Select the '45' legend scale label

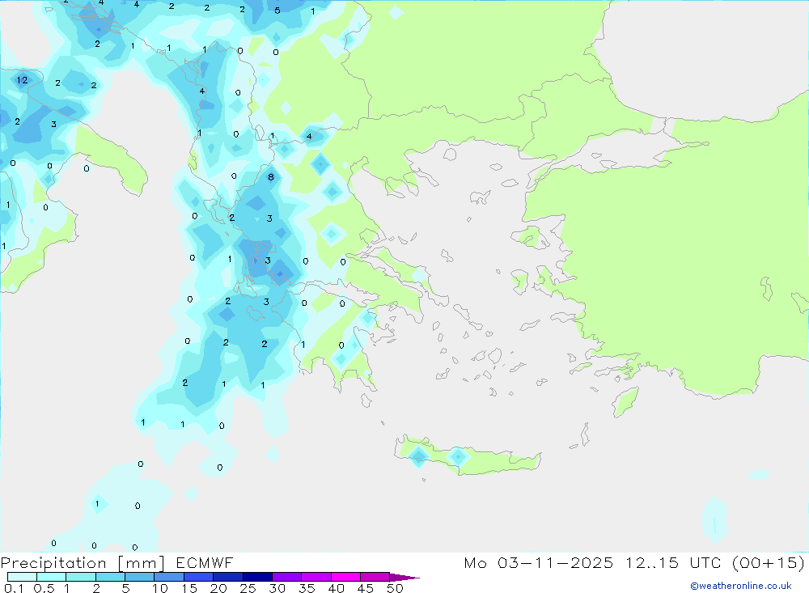point(366,588)
